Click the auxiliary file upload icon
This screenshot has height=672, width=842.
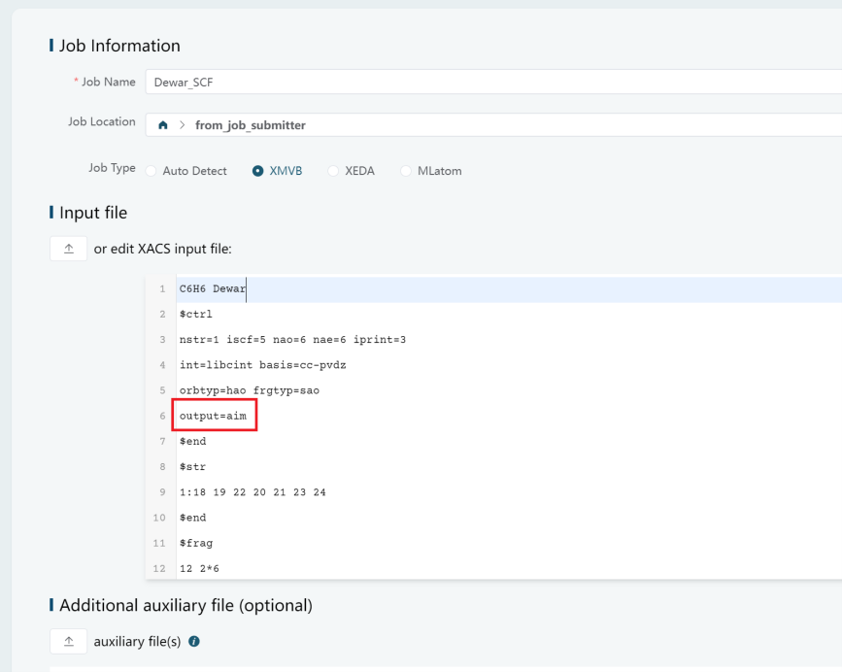[69, 641]
